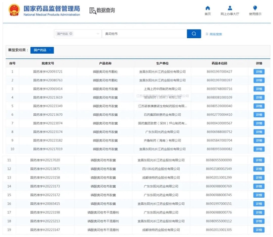Open 详情 for row 9 H20223182
The width and height of the screenshot is (273, 237).
pyautogui.click(x=259, y=141)
